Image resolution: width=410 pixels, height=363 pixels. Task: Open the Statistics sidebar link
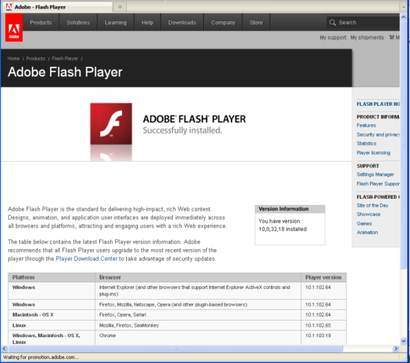point(366,143)
